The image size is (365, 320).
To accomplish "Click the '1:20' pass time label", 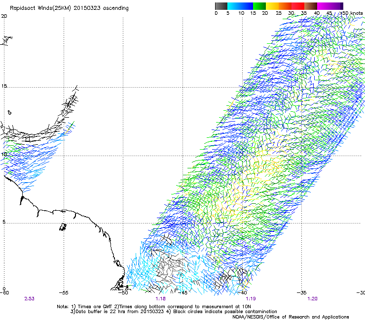I will [x=312, y=299].
